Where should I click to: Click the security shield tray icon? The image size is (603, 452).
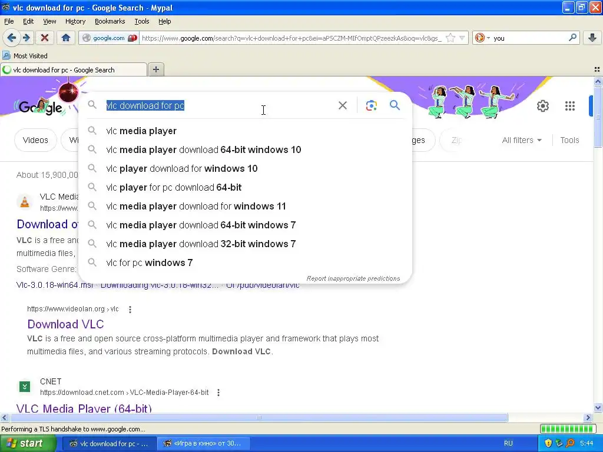pos(548,443)
